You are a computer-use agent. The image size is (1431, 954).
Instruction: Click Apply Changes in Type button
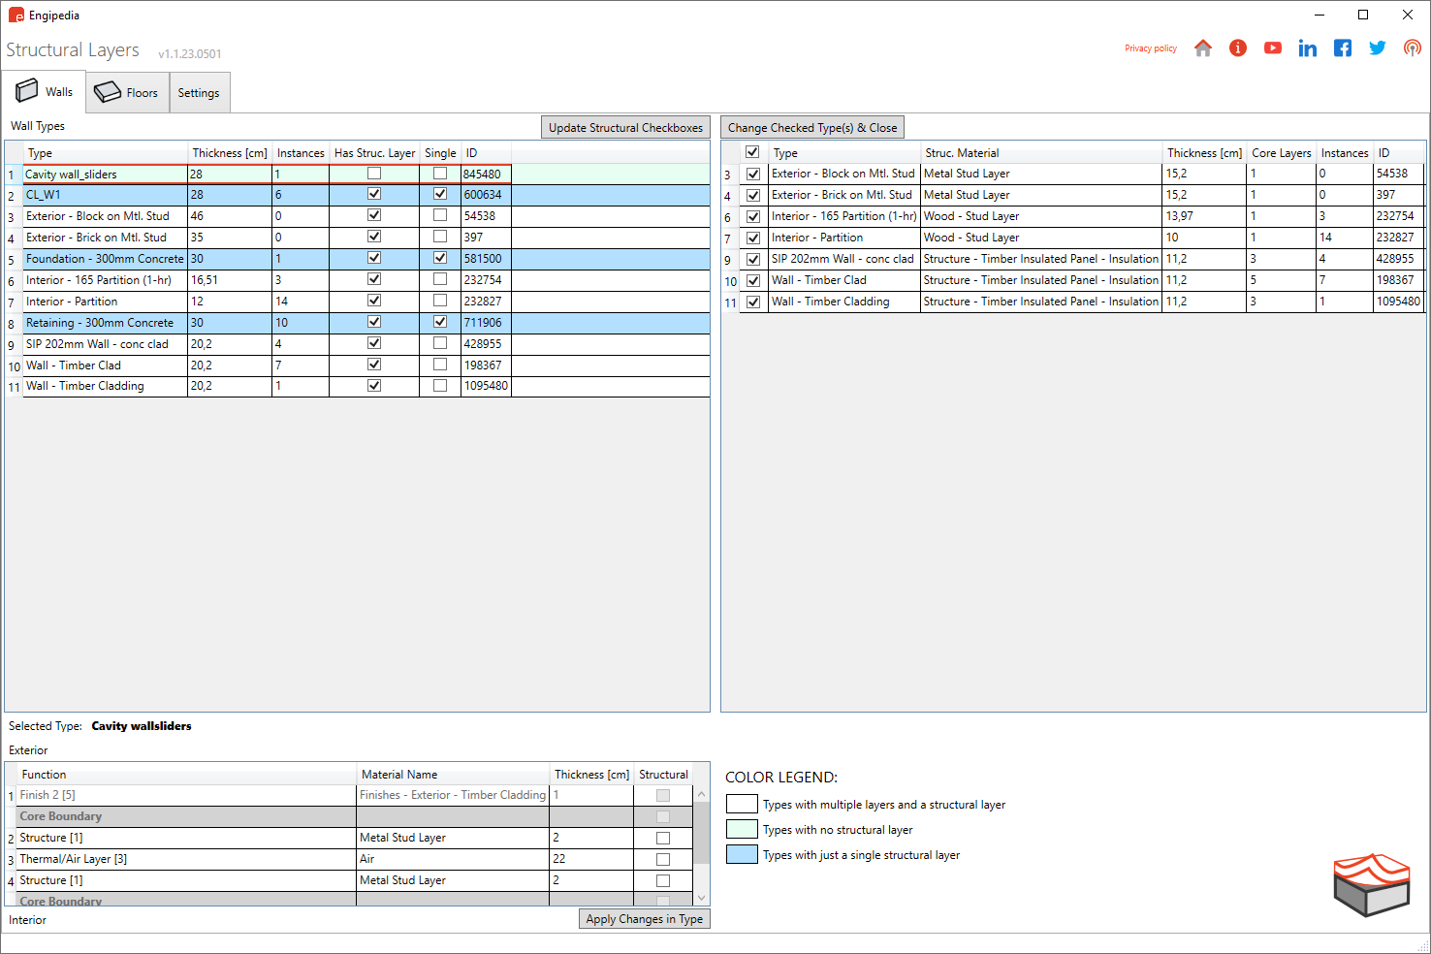[645, 919]
